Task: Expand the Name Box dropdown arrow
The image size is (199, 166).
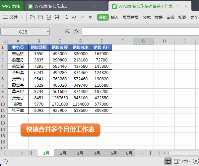Action: pyautogui.click(x=48, y=32)
